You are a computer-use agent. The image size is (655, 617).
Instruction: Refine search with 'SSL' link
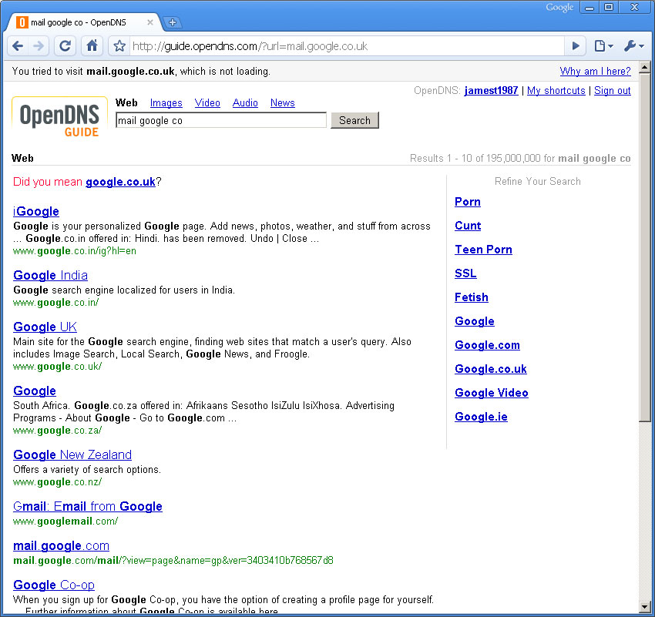point(465,273)
